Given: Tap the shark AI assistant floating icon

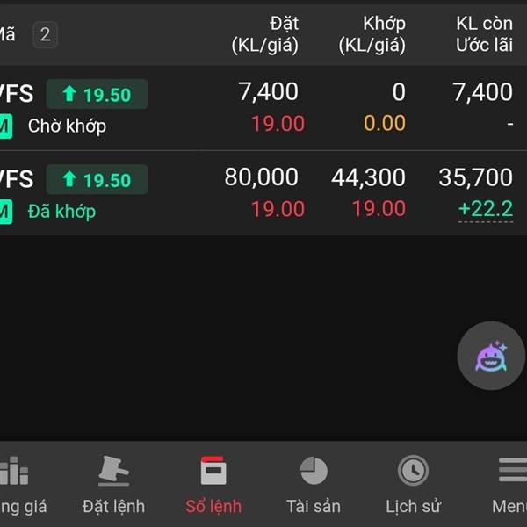Looking at the screenshot, I should pos(491,356).
